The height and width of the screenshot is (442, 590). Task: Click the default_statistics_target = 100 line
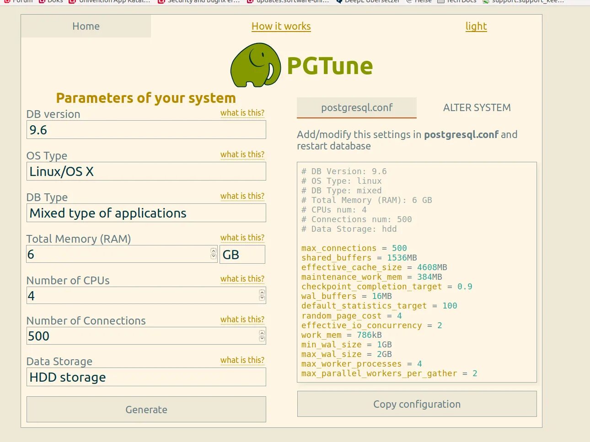[x=379, y=306]
